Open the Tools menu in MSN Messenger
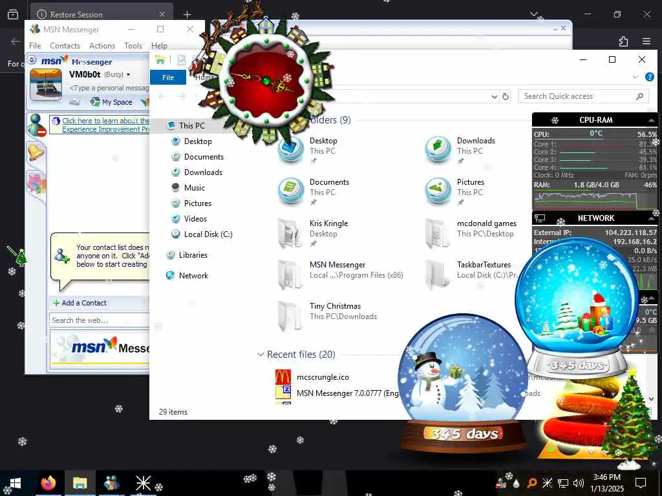Viewport: 662px width, 496px height. pos(133,46)
